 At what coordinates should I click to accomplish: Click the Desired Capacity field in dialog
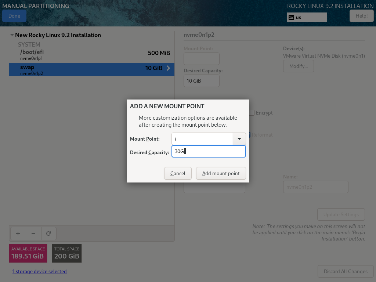209,151
